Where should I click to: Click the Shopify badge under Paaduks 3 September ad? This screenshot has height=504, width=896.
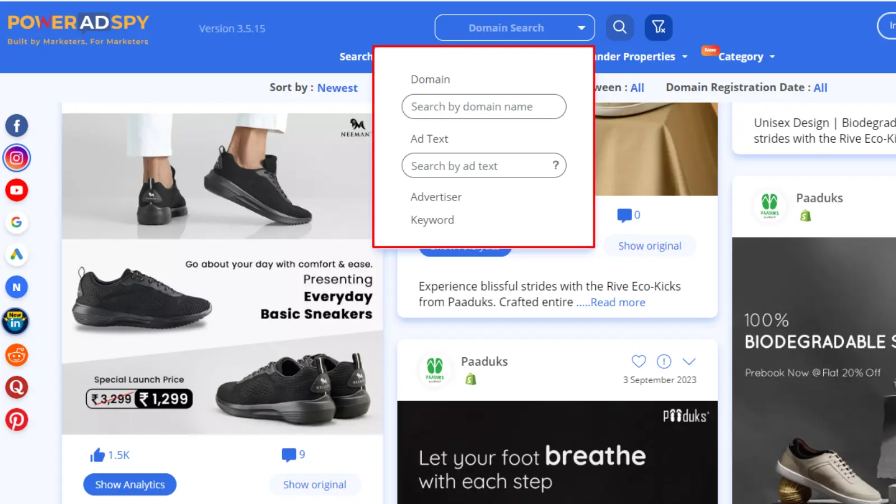(x=471, y=379)
